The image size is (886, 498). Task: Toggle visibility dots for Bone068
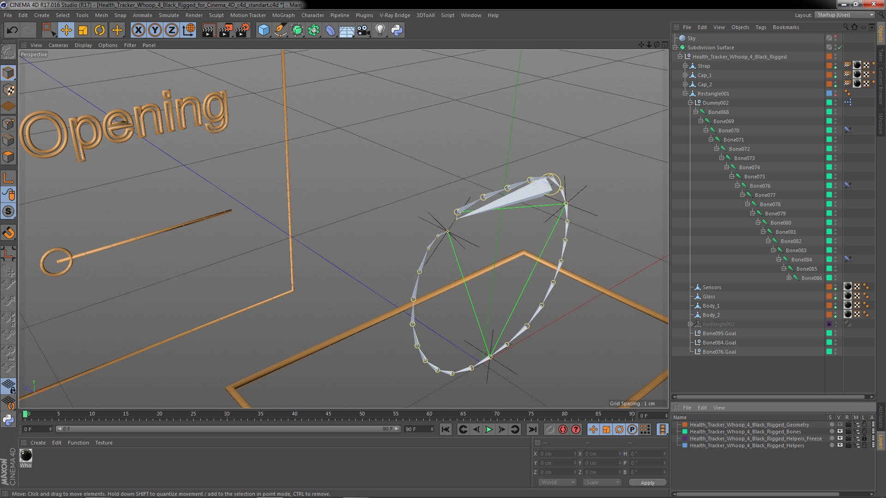tap(835, 112)
